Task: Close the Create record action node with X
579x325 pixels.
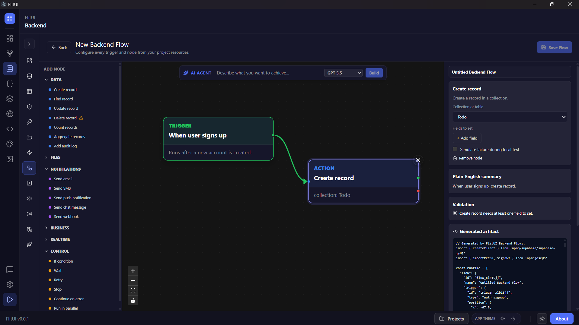Action: coord(418,160)
